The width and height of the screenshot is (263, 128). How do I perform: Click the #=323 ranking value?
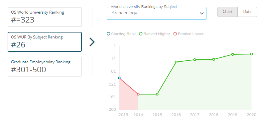click(x=23, y=20)
